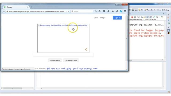Switch Google to हिन्दी language
171x96 pixels.
click(48, 69)
